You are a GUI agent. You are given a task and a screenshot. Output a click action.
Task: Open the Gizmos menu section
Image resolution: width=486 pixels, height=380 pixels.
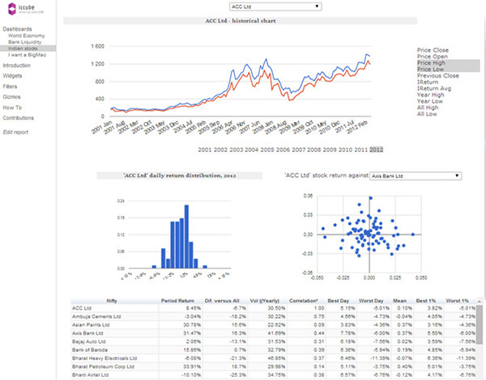(x=14, y=96)
